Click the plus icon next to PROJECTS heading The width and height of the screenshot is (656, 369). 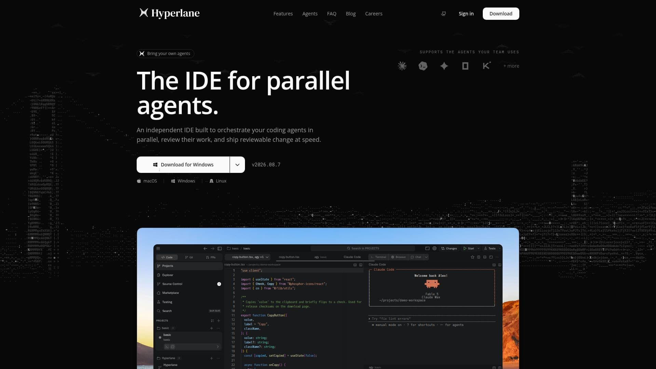click(x=219, y=320)
